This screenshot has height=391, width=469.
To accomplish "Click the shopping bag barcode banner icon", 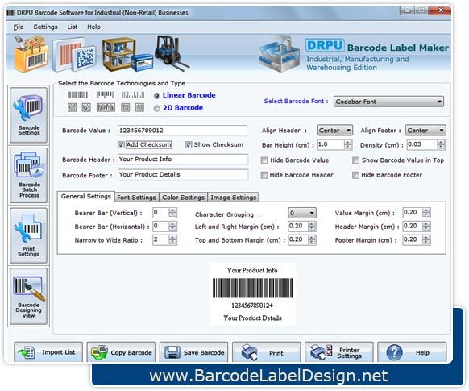I will coord(31,54).
